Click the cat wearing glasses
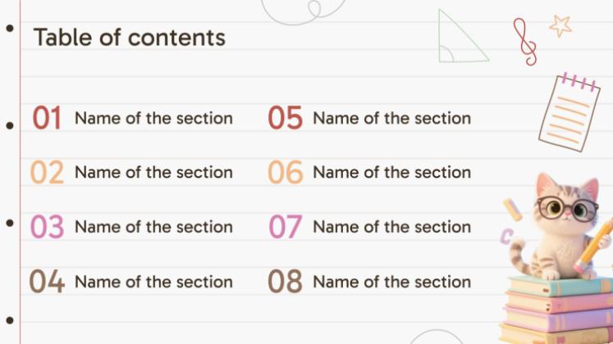 pyautogui.click(x=561, y=223)
